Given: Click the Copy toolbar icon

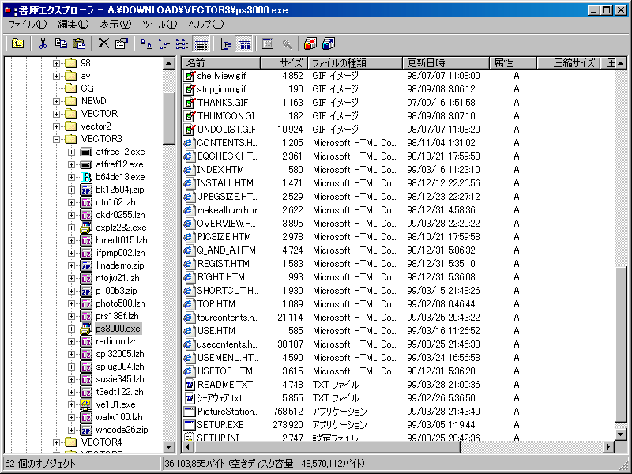Looking at the screenshot, I should point(61,43).
